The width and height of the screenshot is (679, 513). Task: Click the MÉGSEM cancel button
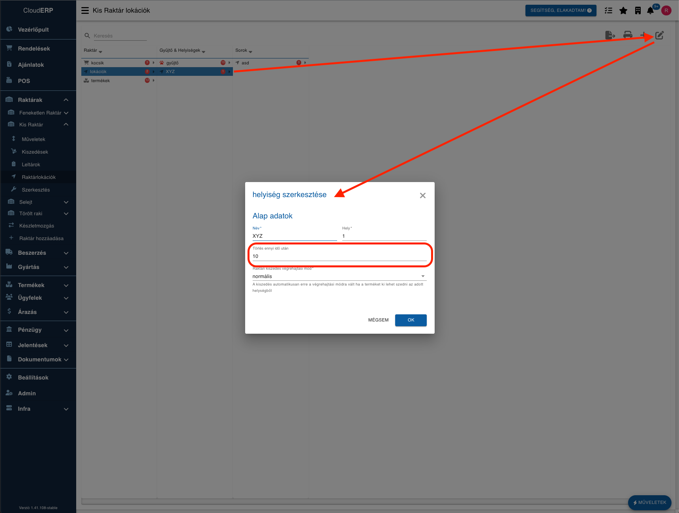click(x=378, y=320)
